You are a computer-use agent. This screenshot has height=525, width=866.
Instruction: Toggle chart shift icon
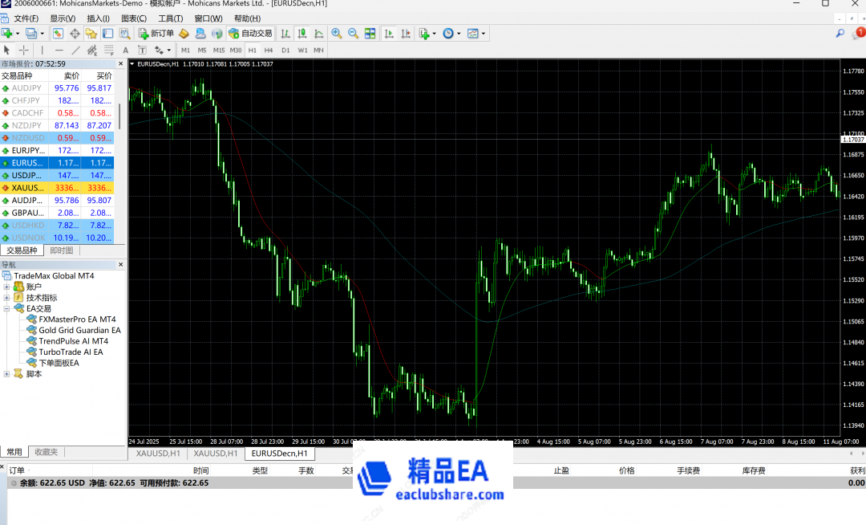point(406,33)
